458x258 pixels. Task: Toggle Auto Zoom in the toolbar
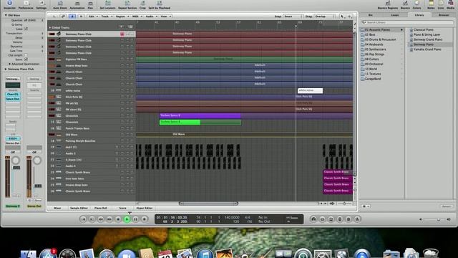tap(60, 4)
